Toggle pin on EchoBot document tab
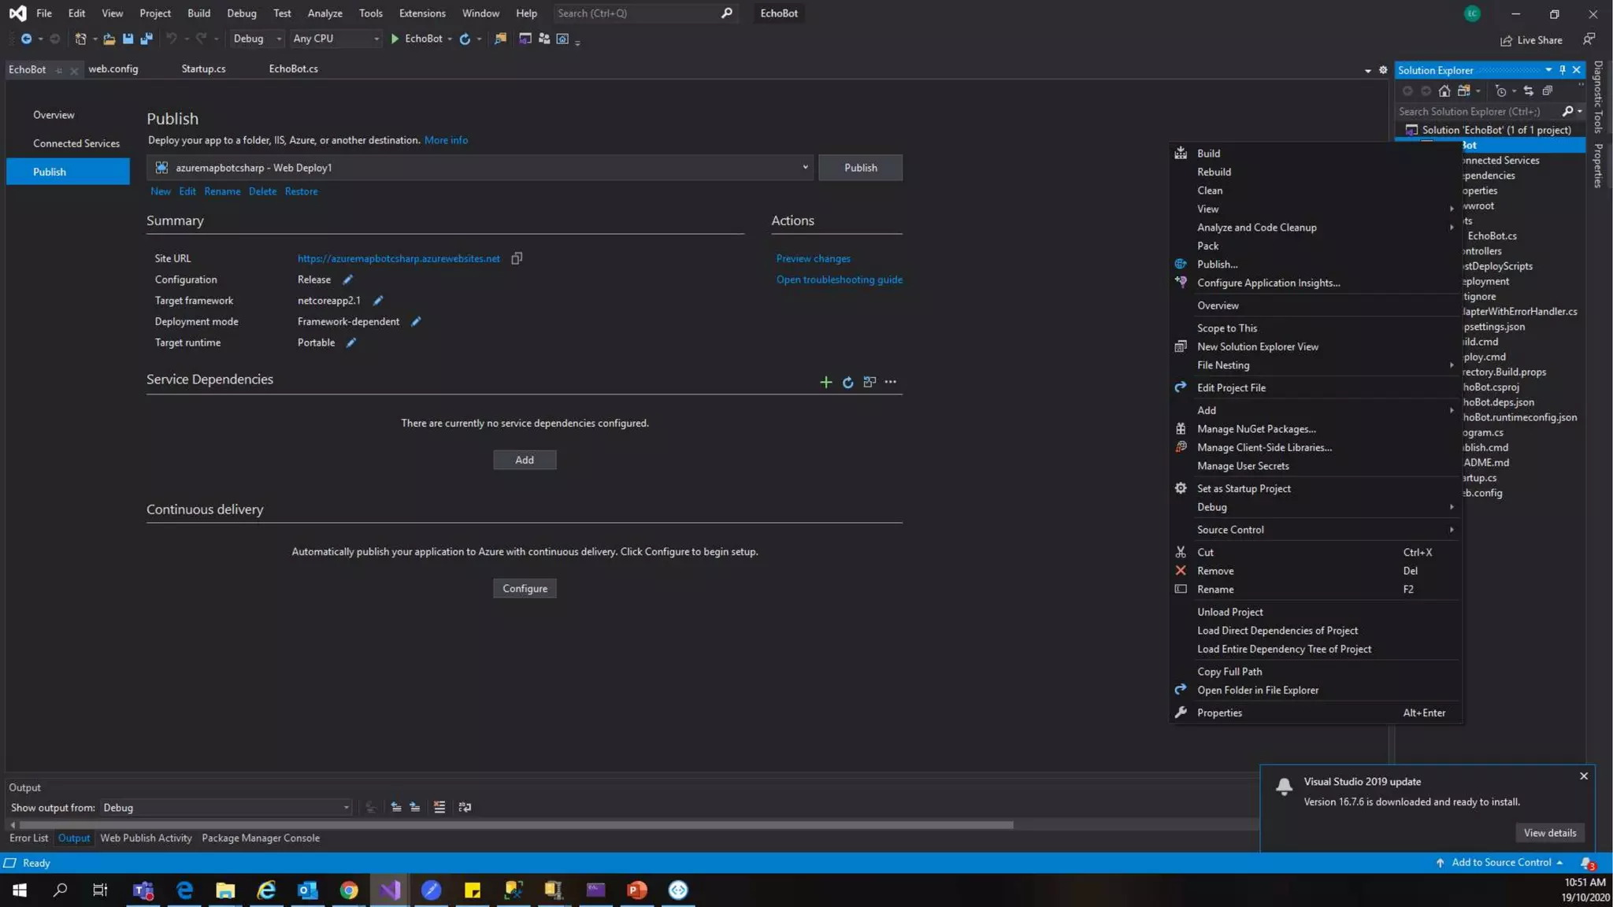Image resolution: width=1613 pixels, height=907 pixels. pyautogui.click(x=59, y=70)
